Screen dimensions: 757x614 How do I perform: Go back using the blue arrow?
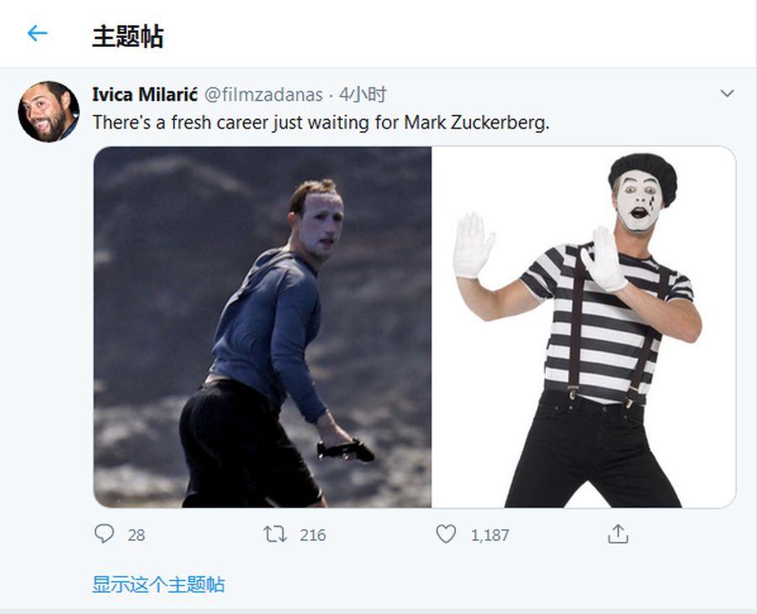click(x=37, y=34)
